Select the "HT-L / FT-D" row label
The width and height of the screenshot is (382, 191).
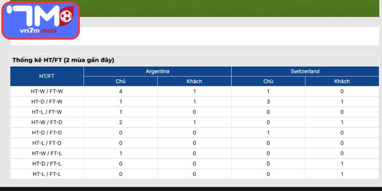(47, 143)
